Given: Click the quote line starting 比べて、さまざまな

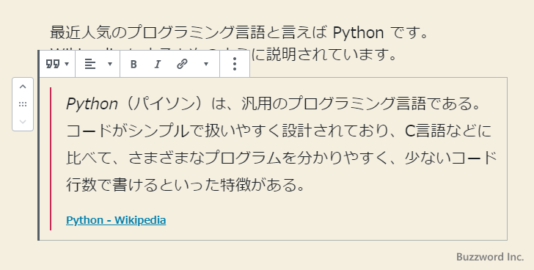Looking at the screenshot, I should click(x=282, y=158).
